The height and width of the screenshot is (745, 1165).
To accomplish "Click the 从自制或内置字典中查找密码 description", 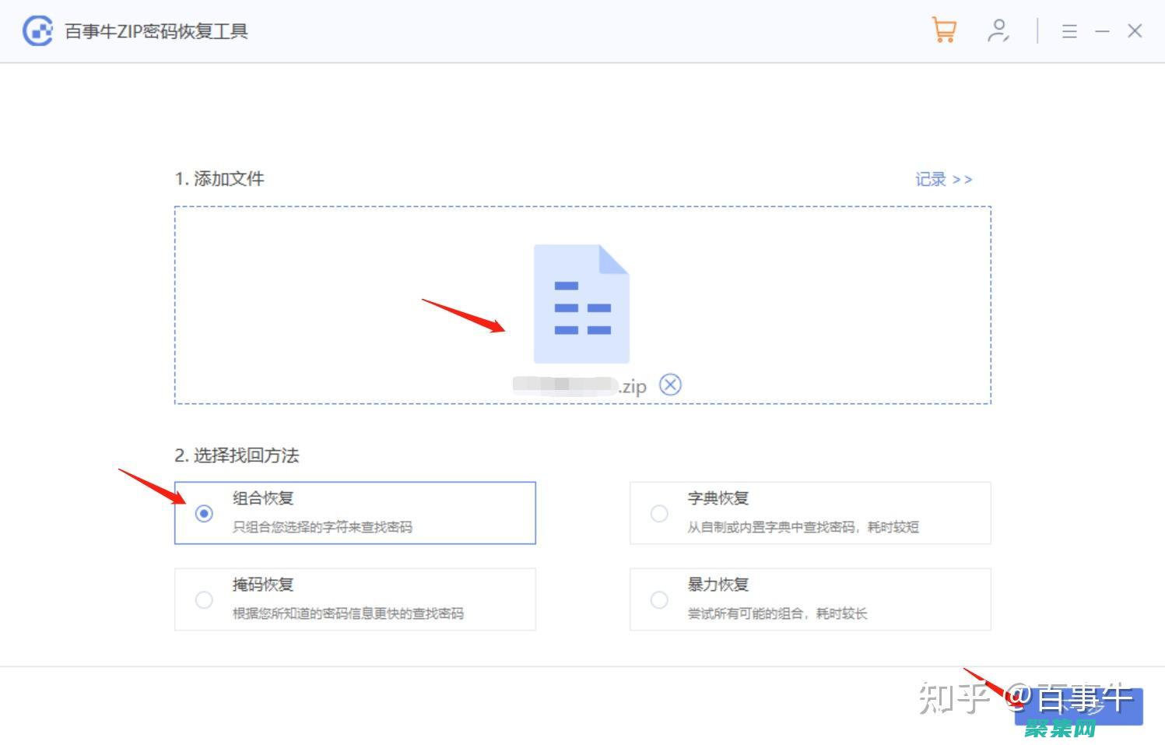I will pyautogui.click(x=802, y=528).
